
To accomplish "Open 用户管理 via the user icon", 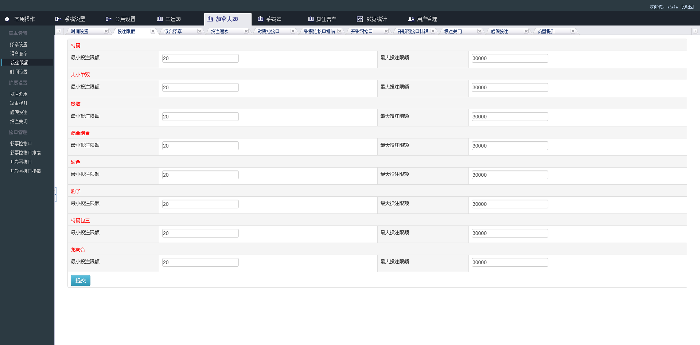I will click(411, 19).
